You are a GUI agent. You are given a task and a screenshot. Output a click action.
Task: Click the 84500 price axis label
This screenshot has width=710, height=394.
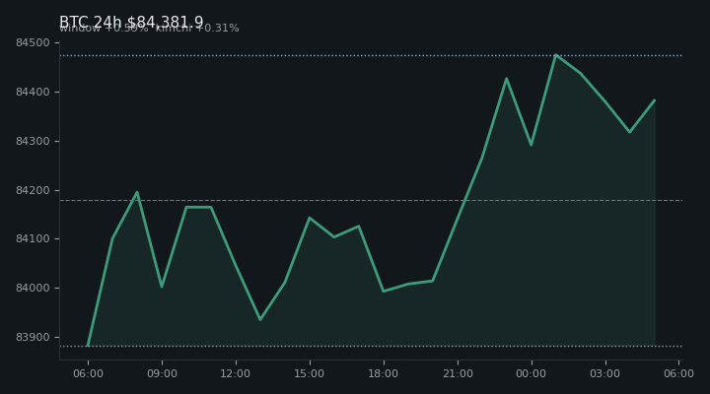coord(33,43)
